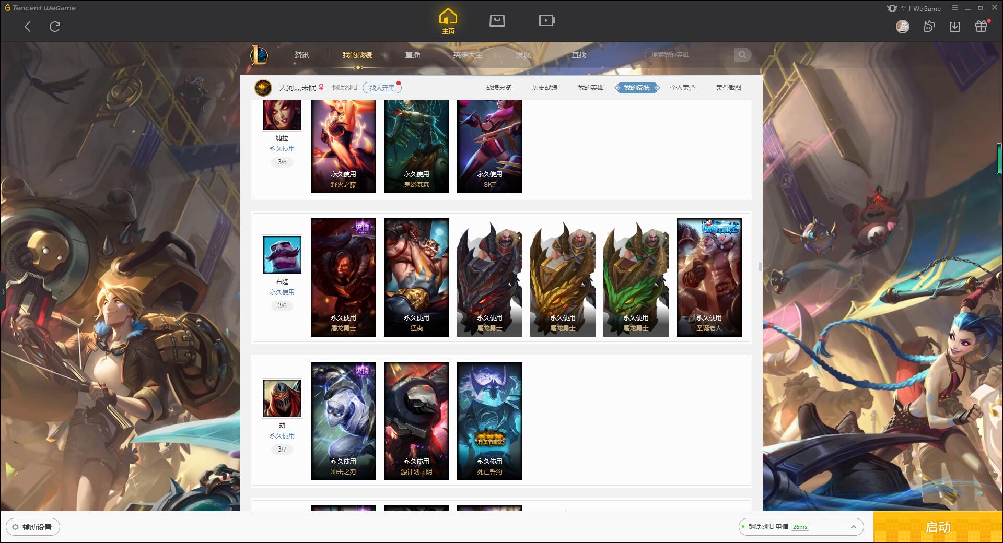Open the SKT skin card
Screen dimensions: 1003x543
489,147
